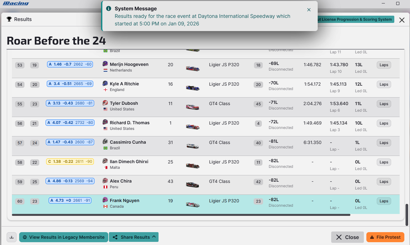Click the horizontal scrollbar under results table
This screenshot has width=410, height=245.
coord(181,215)
